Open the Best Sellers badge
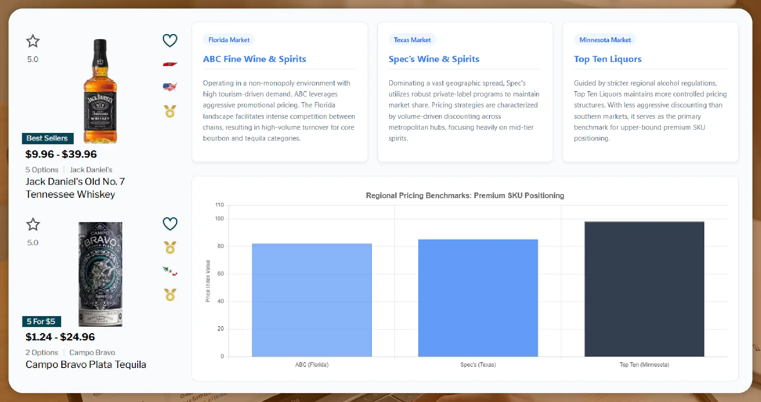The height and width of the screenshot is (402, 761). pyautogui.click(x=47, y=138)
